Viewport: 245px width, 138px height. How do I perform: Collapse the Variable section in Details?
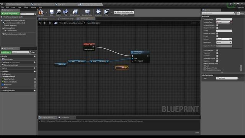(203, 16)
